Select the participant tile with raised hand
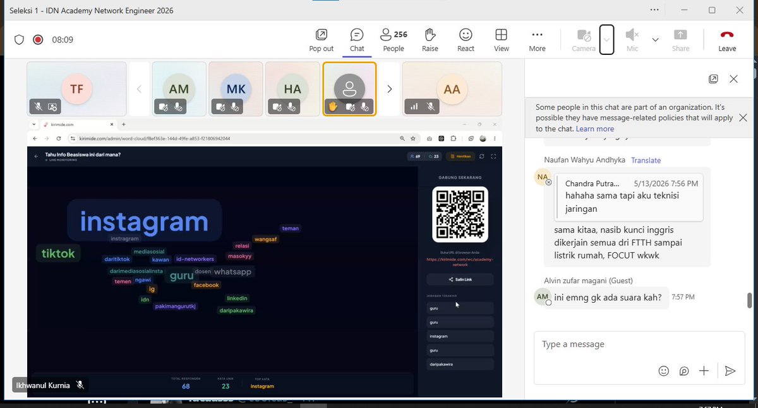The width and height of the screenshot is (758, 408). (x=349, y=89)
